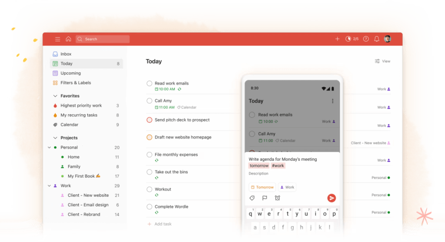Mark Send pitch deck to prospect done

[x=149, y=120]
